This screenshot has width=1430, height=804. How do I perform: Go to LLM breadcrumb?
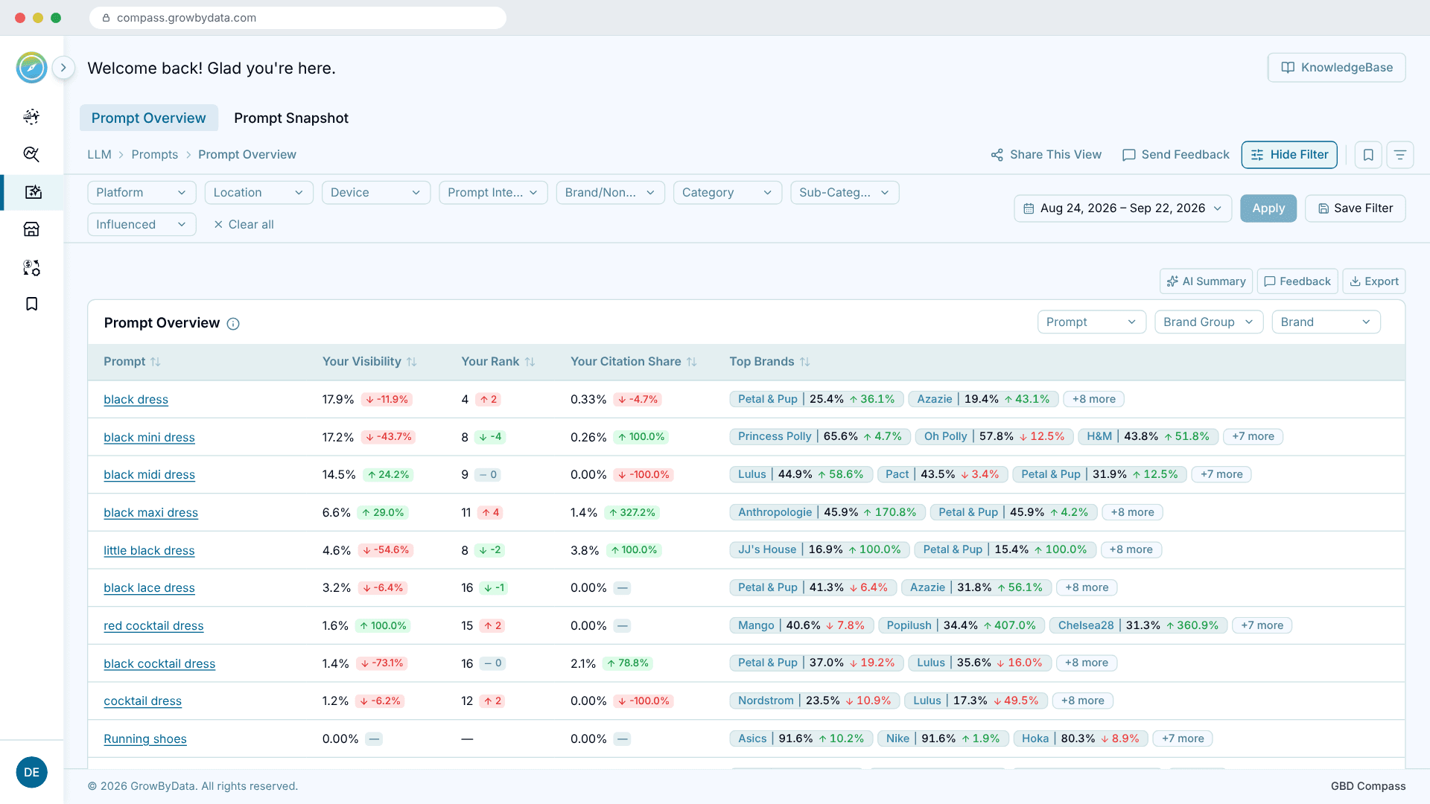point(99,154)
